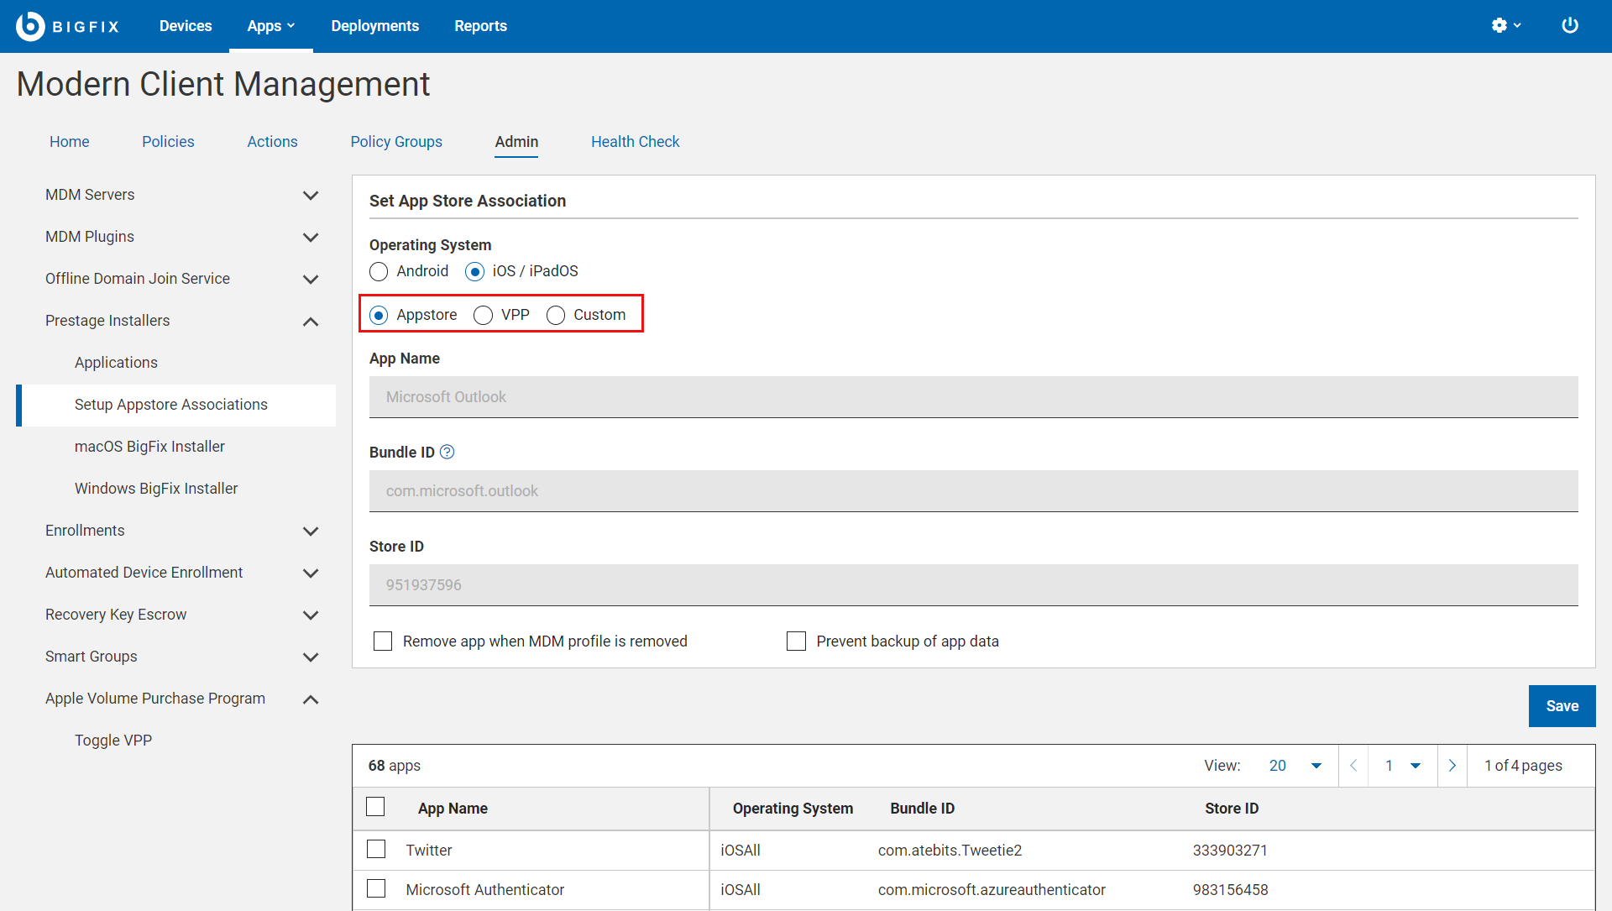
Task: Click the Bundle ID help icon
Action: click(x=447, y=453)
